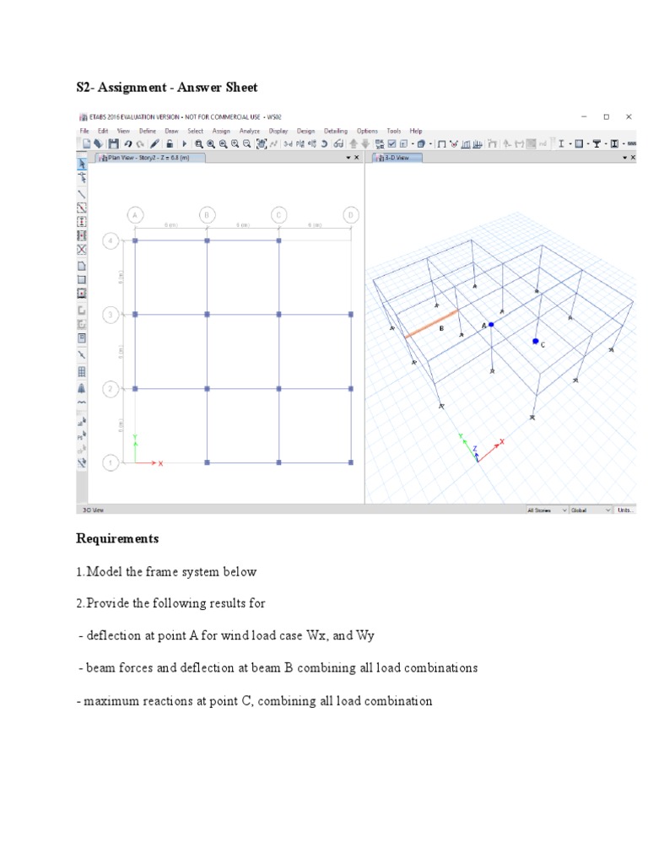Select the Quick Draw Braces X tool
Viewport: 648px width, 864px height.
(82, 250)
